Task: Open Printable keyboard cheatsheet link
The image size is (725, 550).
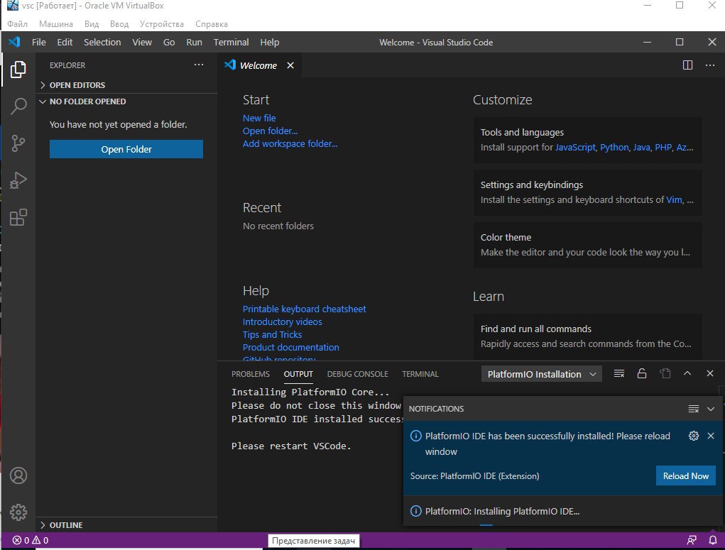Action: pos(304,309)
